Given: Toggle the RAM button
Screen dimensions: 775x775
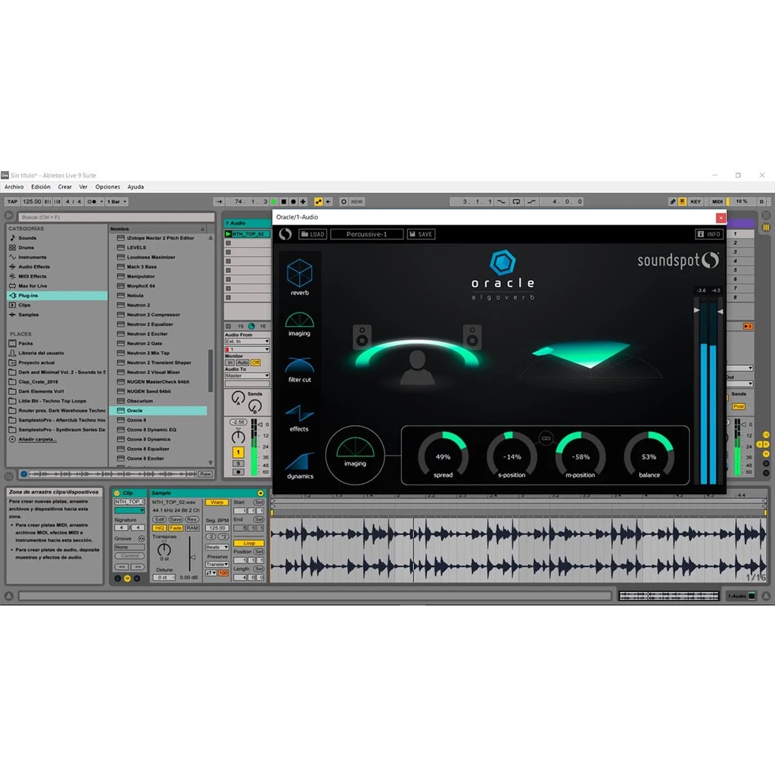Looking at the screenshot, I should 192,528.
